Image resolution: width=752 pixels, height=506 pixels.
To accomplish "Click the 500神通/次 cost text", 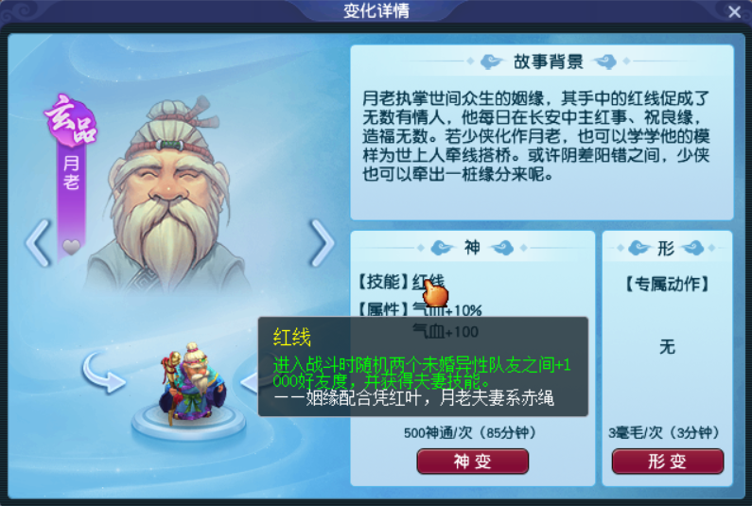I will [x=469, y=432].
